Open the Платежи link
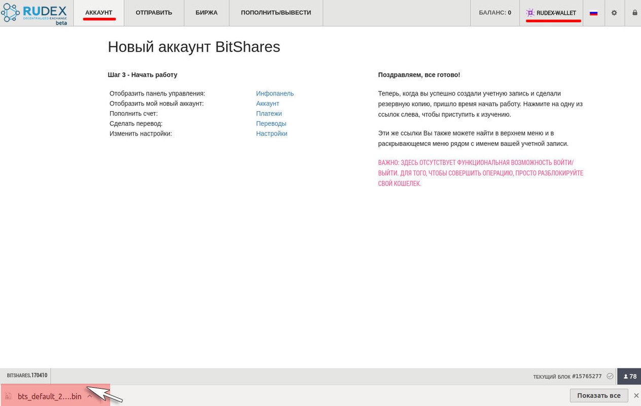The height and width of the screenshot is (406, 641). point(269,114)
